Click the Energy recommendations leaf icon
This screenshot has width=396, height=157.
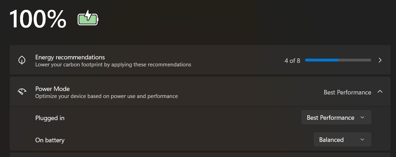pyautogui.click(x=22, y=60)
